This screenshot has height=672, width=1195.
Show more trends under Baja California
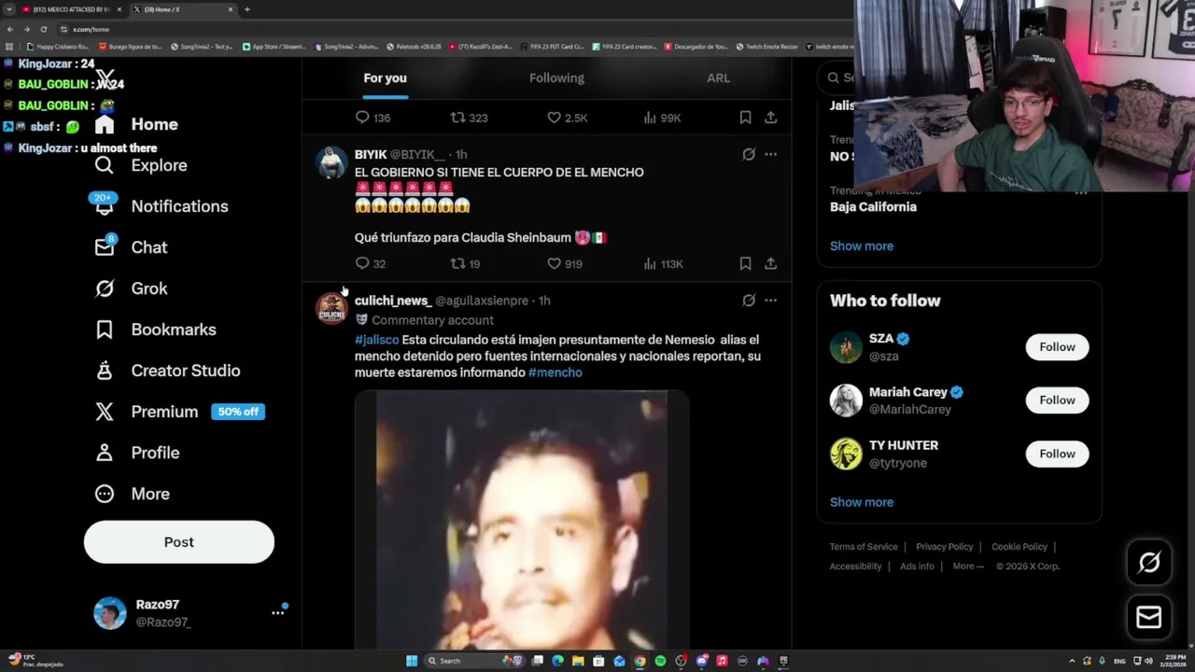coord(862,246)
